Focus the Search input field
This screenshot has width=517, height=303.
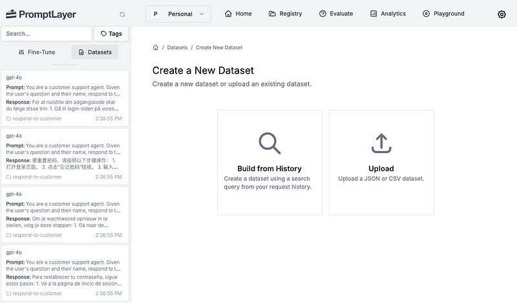click(46, 34)
